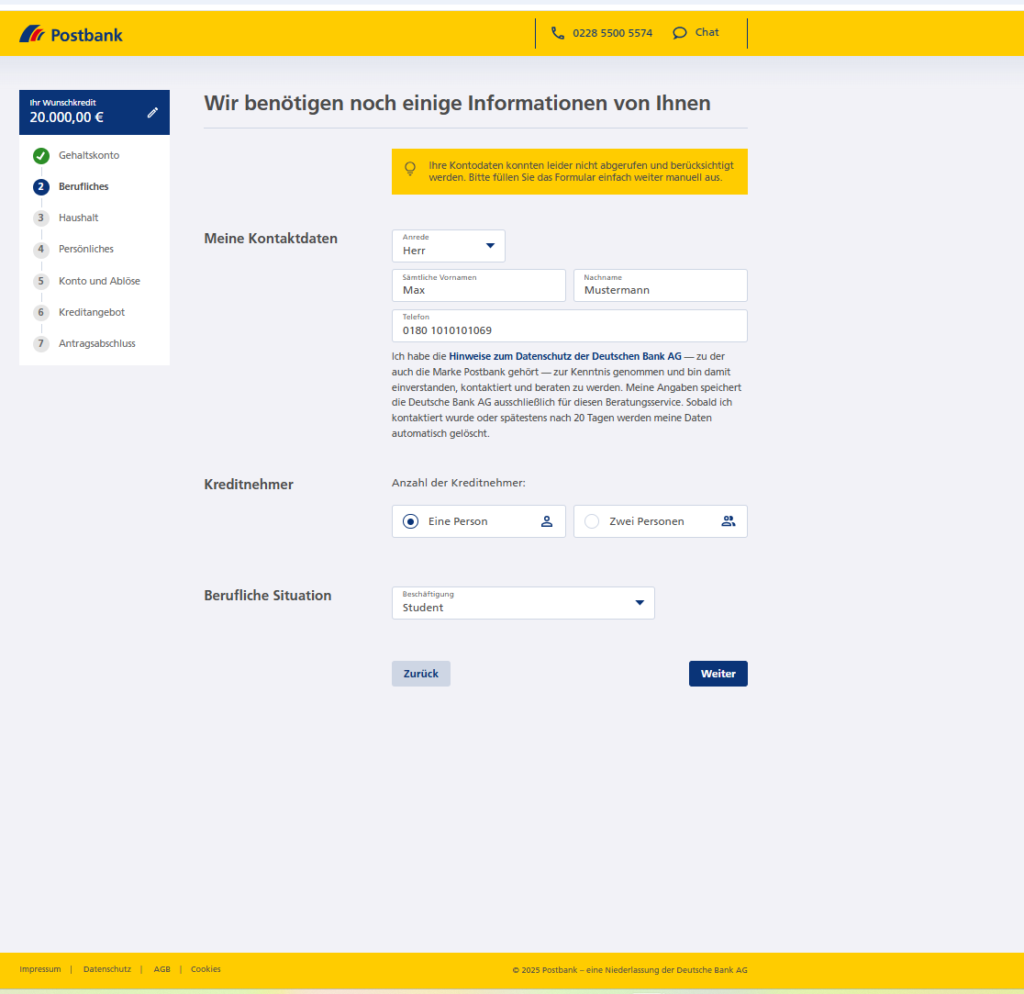Open Impressum footer link
This screenshot has width=1024, height=994.
[x=39, y=969]
